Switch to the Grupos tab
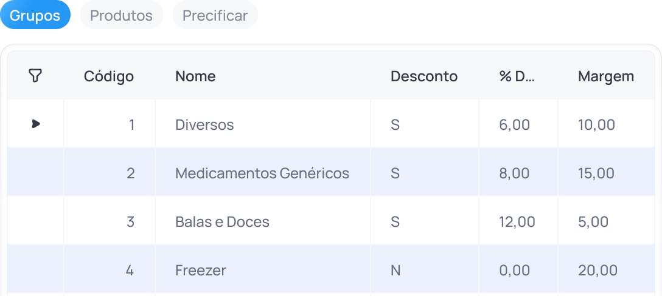 click(x=35, y=16)
